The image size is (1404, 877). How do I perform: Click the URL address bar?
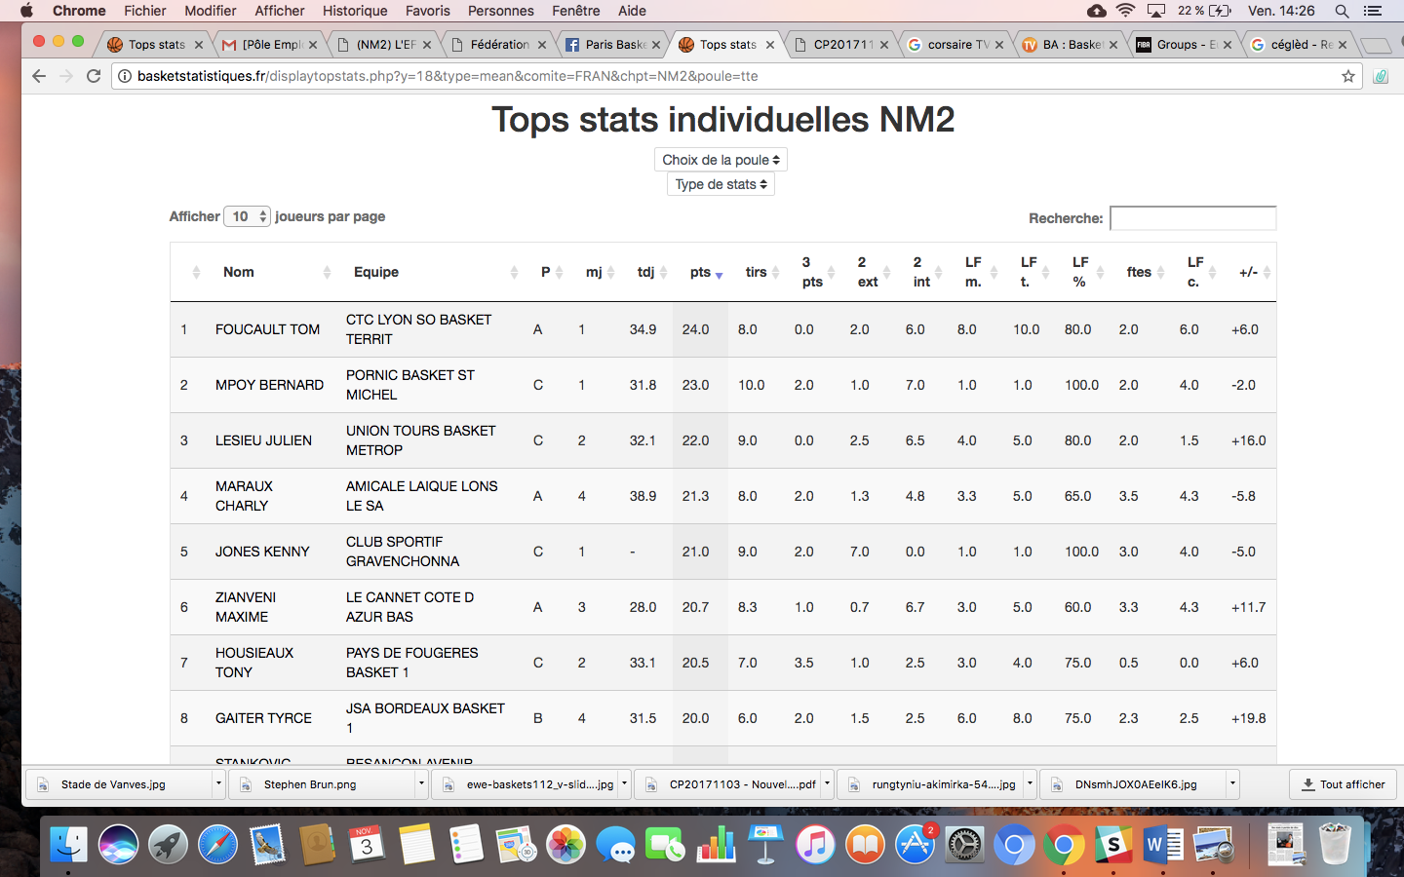(736, 76)
